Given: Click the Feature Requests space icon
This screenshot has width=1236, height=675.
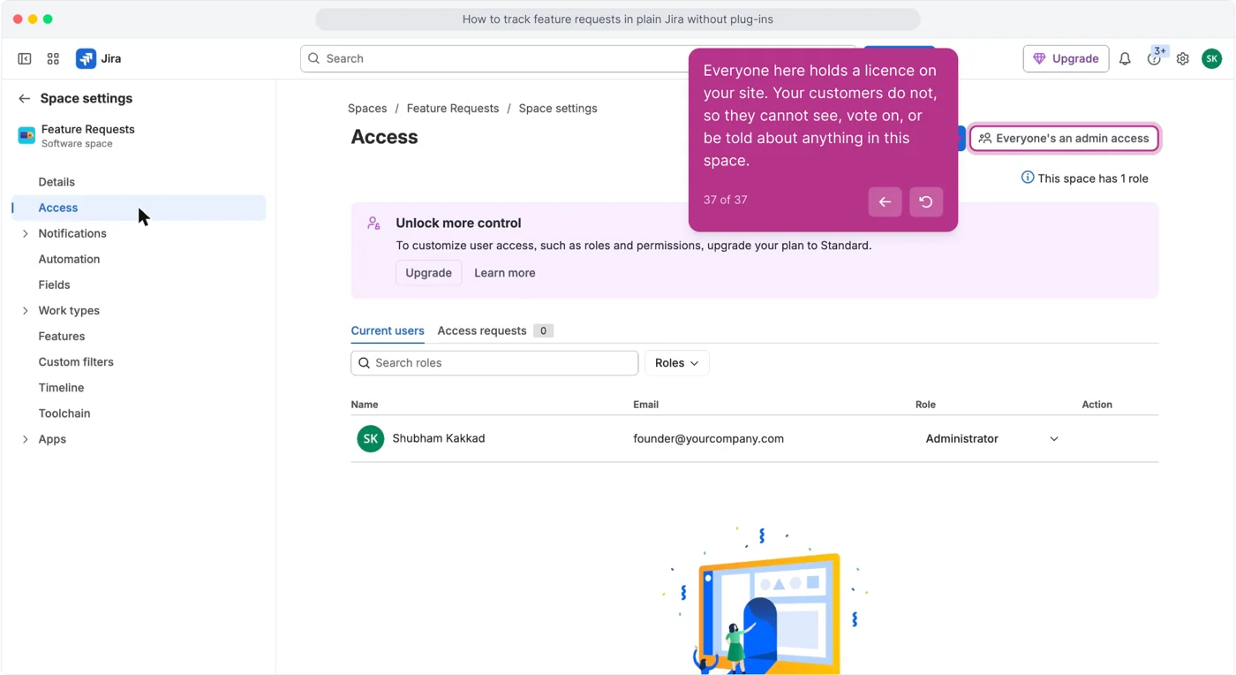Looking at the screenshot, I should [26, 135].
